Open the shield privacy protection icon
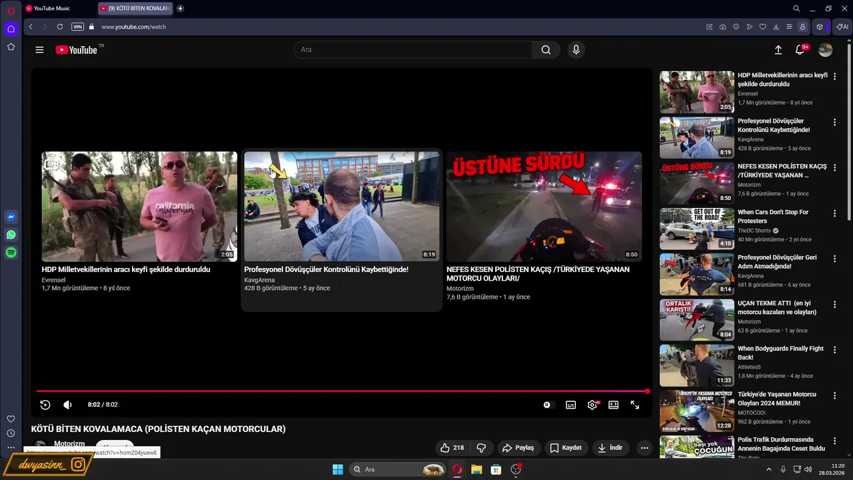Image resolution: width=853 pixels, height=480 pixels. click(x=736, y=27)
